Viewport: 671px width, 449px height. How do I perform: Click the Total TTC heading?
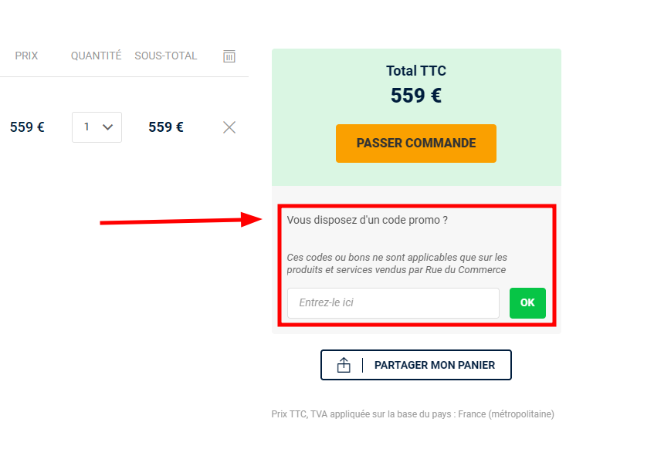(x=416, y=71)
